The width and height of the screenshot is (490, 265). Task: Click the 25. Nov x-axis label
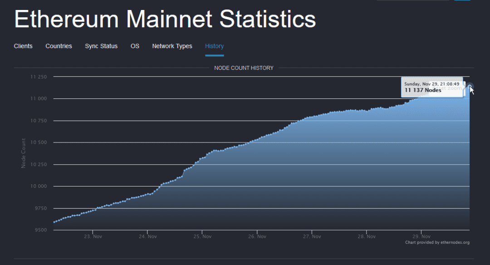tap(202, 236)
